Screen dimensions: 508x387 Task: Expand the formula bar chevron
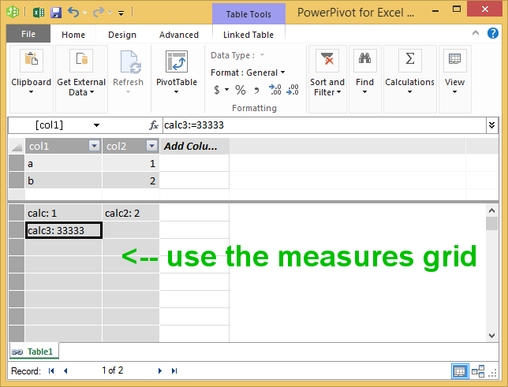tap(492, 125)
